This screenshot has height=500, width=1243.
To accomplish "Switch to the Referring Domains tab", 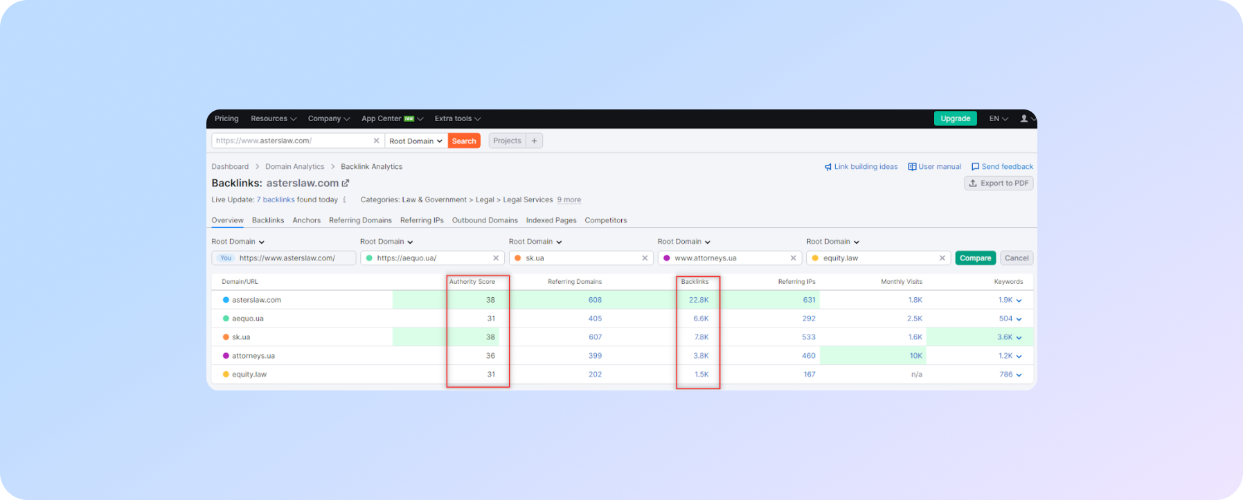I will (x=360, y=220).
